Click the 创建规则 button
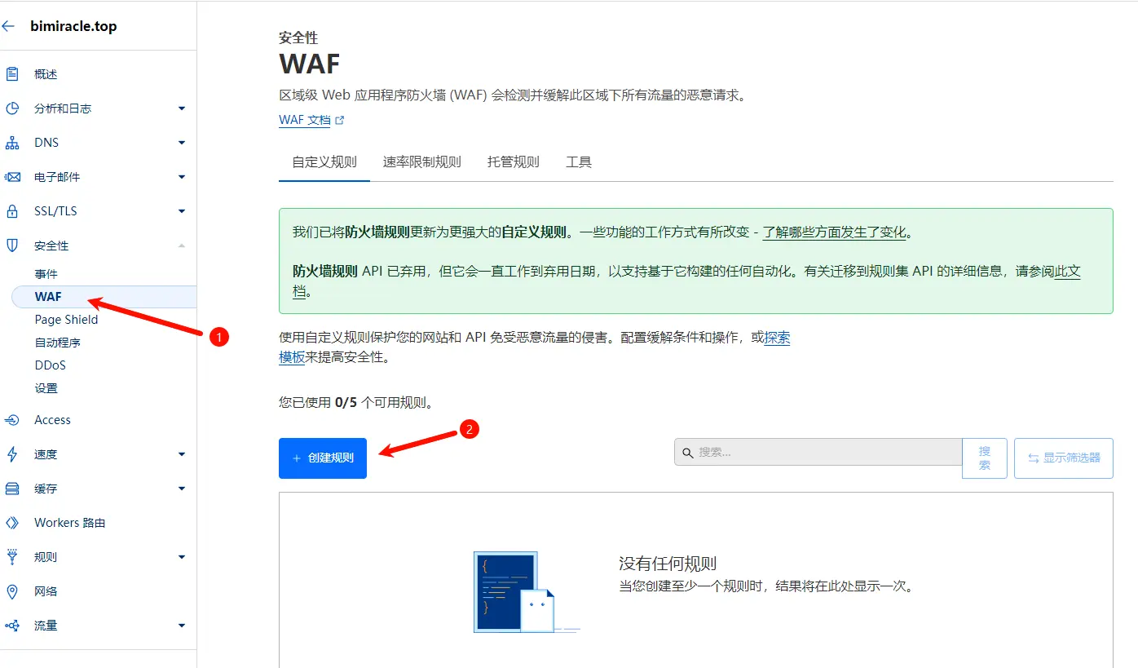 323,458
